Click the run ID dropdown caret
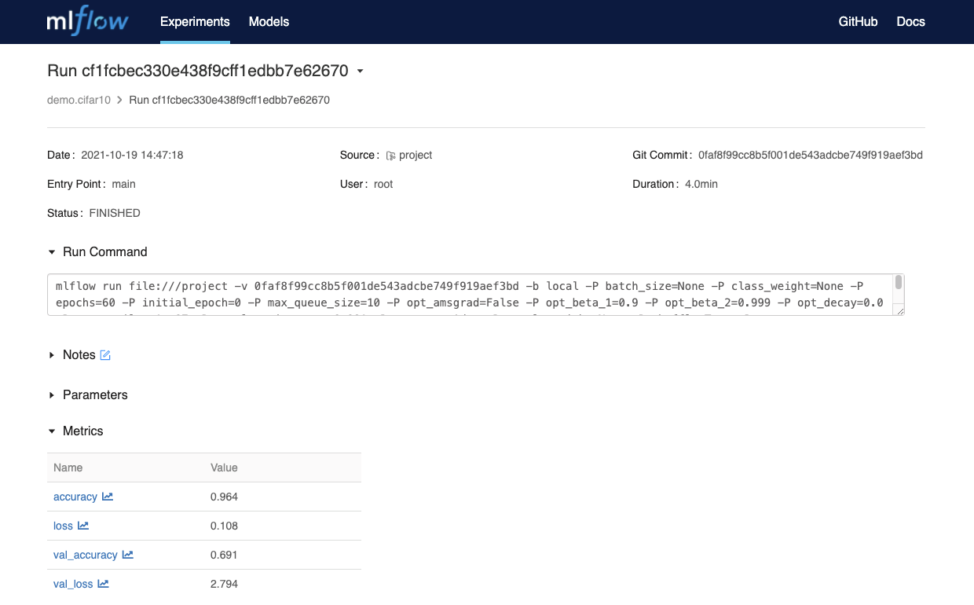 [360, 71]
